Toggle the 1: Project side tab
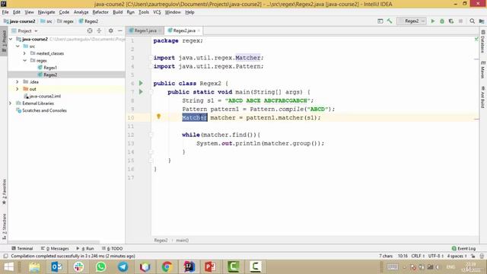 pos(4,41)
